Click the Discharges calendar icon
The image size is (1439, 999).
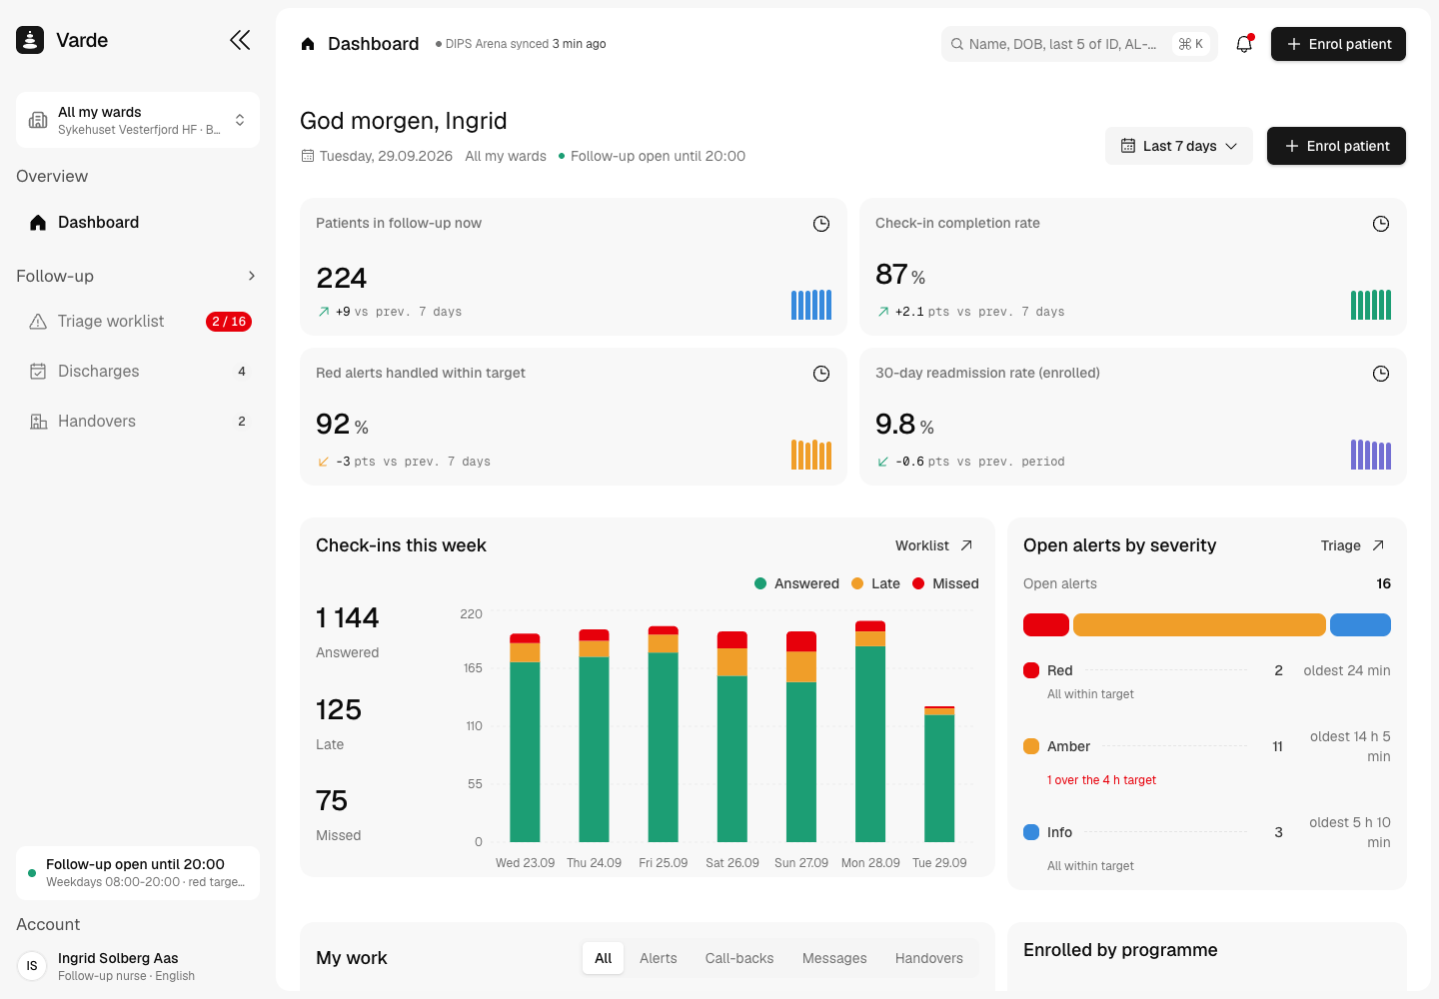click(38, 372)
